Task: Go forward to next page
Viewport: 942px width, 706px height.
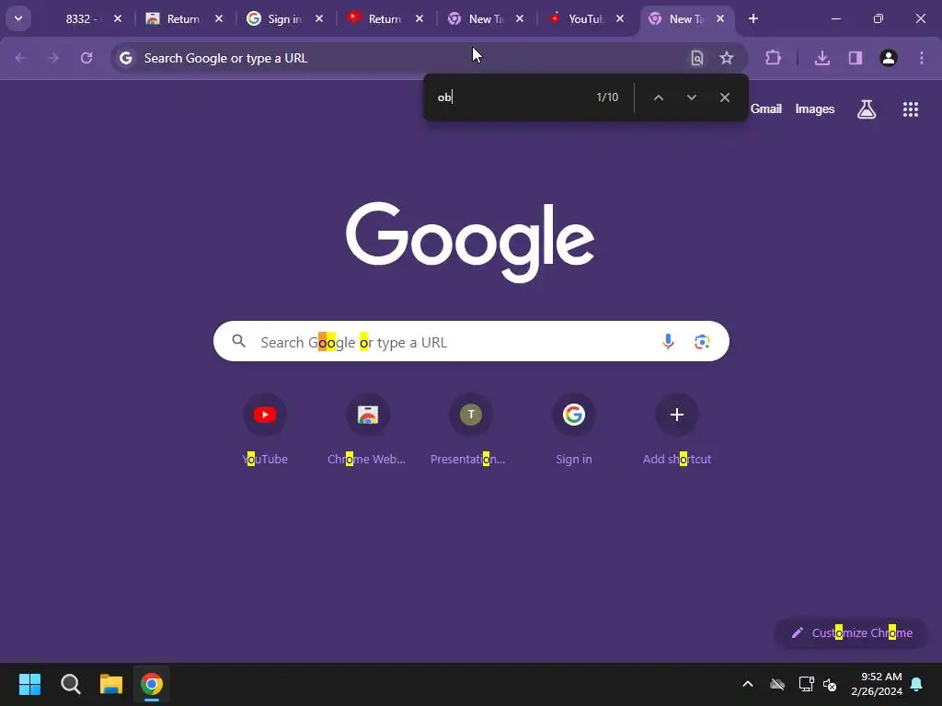Action: click(x=52, y=58)
